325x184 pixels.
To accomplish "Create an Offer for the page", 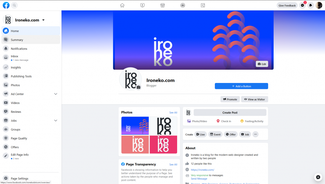I will [231, 134].
